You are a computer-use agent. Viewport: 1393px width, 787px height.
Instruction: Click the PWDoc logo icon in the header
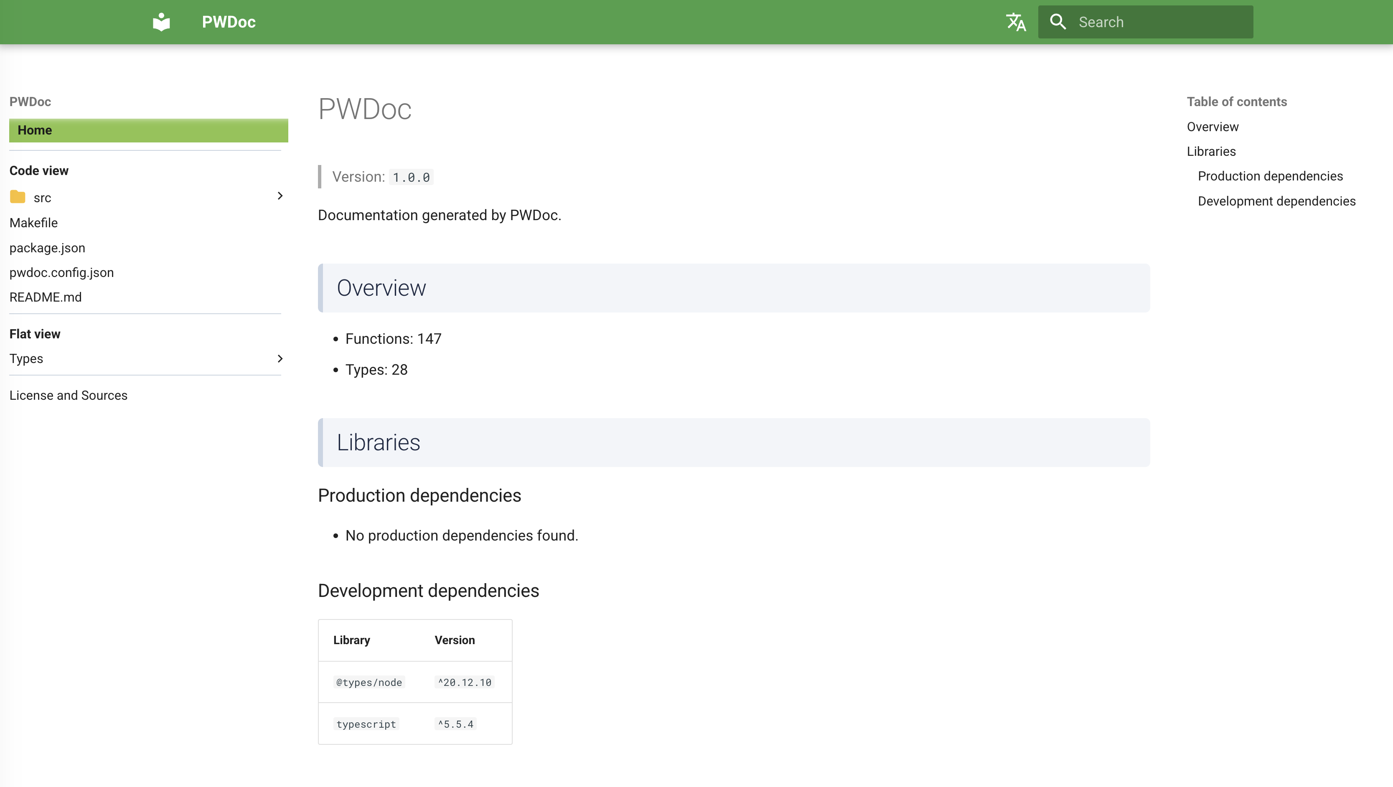[x=161, y=22]
